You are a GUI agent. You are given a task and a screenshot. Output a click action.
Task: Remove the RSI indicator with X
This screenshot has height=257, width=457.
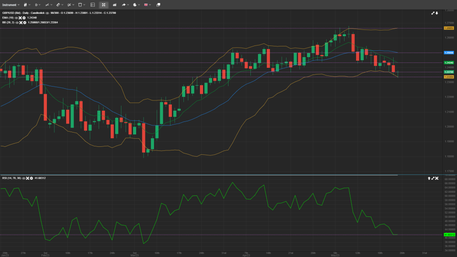click(x=27, y=178)
